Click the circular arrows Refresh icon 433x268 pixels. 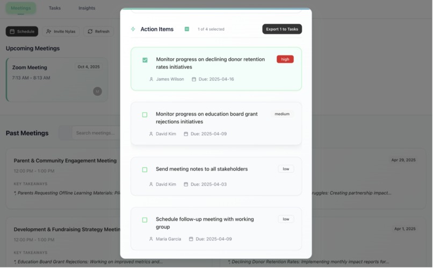90,32
